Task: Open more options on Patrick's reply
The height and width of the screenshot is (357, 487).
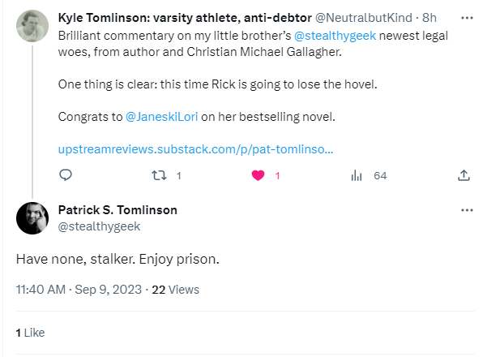Action: coord(467,210)
